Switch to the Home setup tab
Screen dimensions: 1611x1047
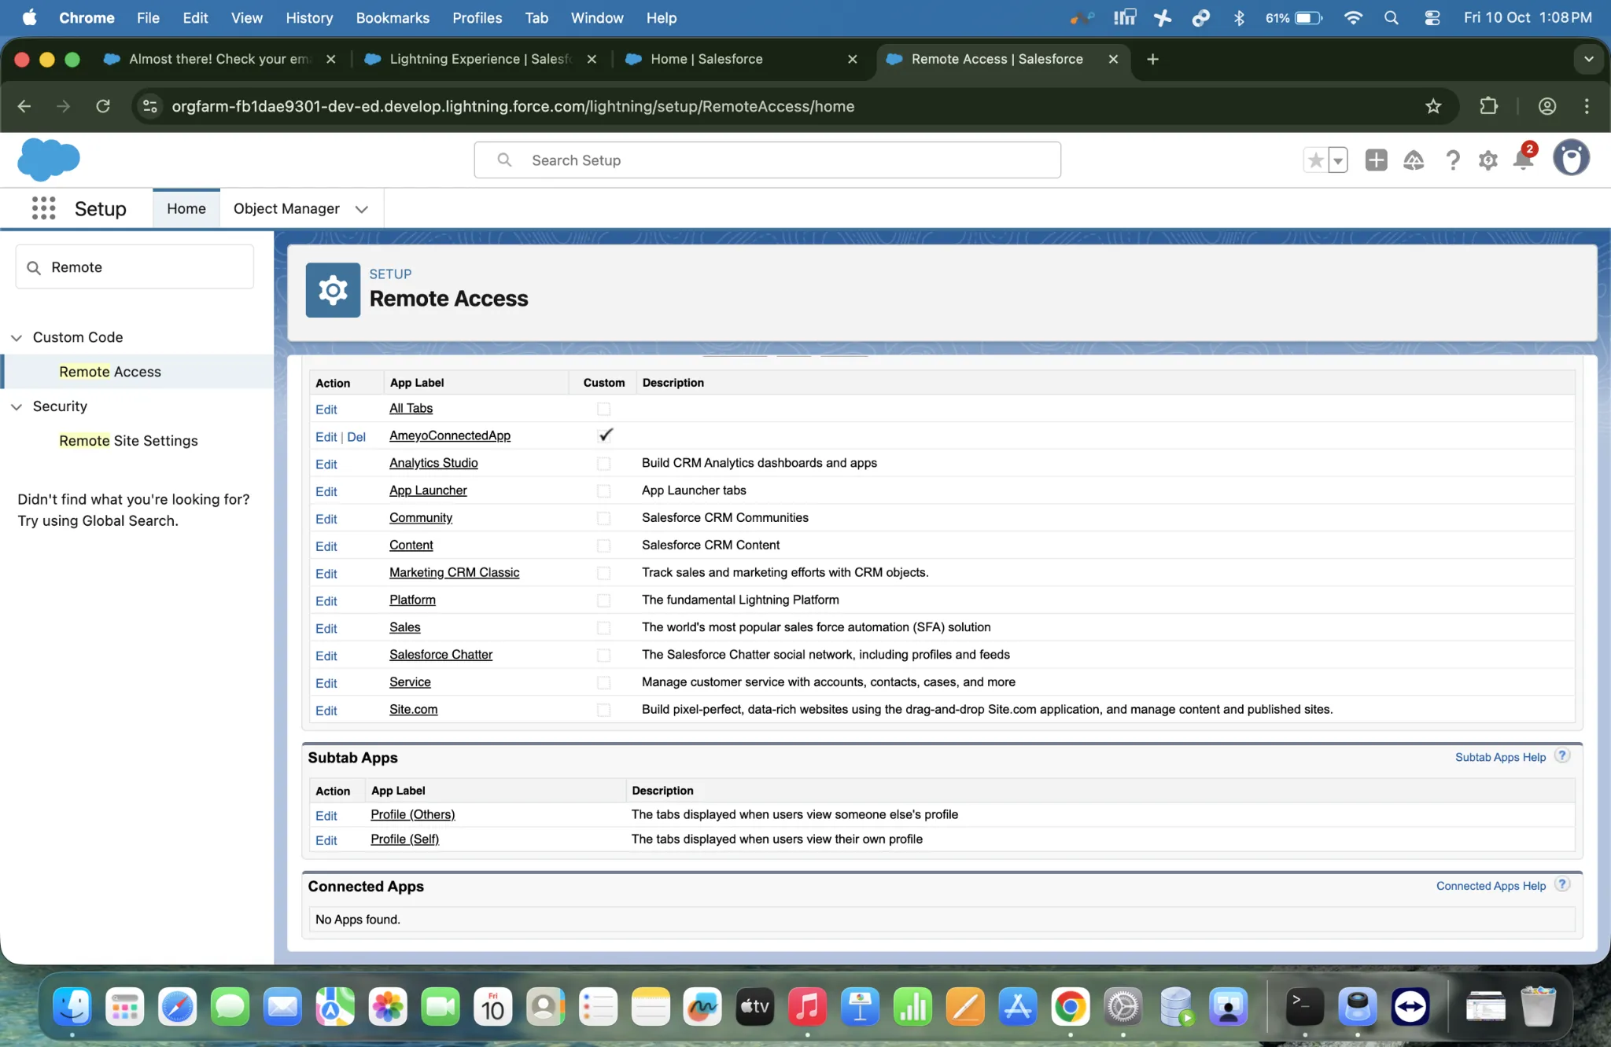tap(186, 208)
